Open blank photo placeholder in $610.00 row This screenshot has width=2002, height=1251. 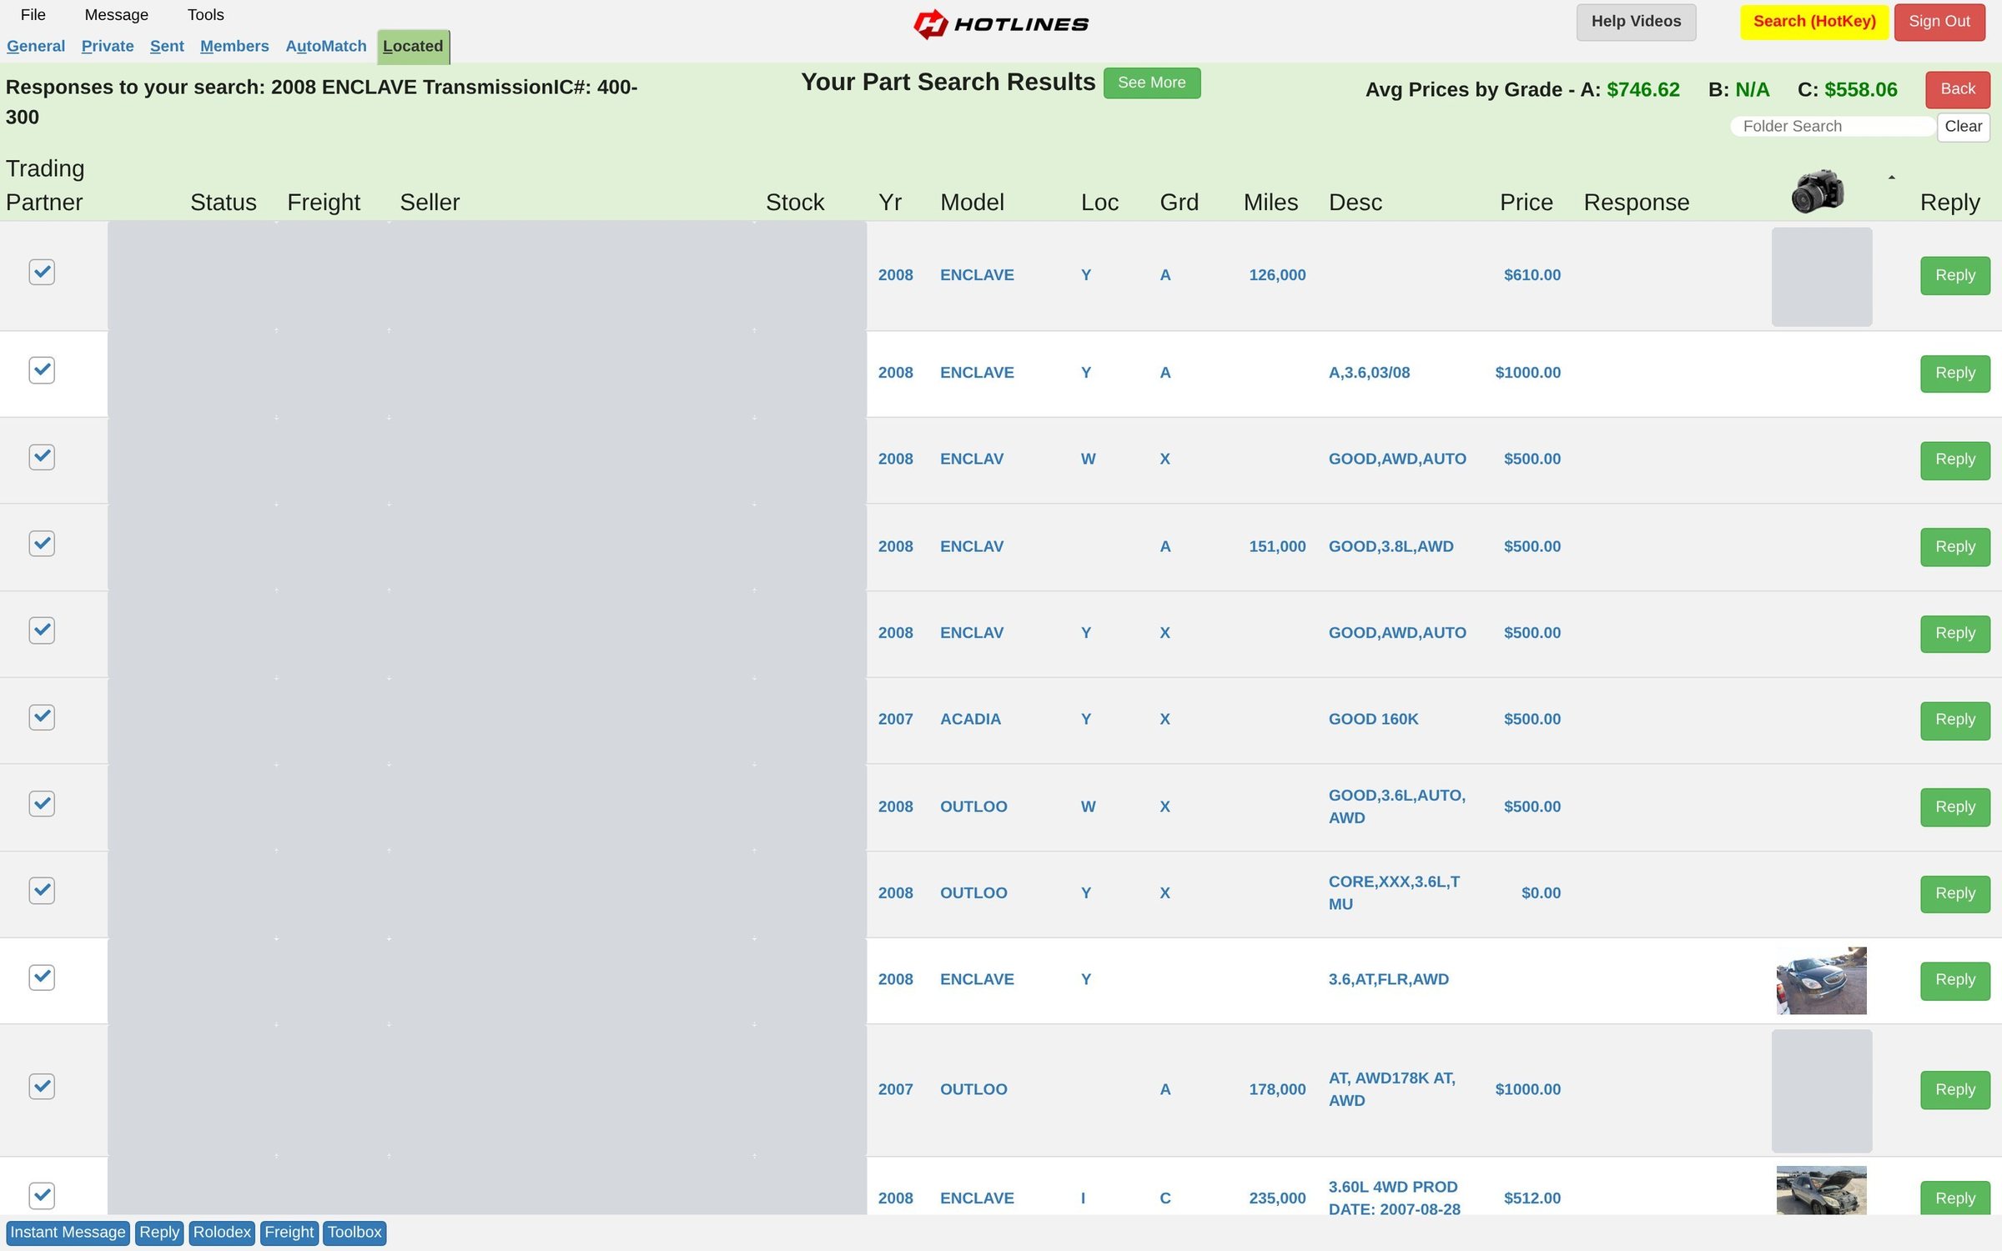click(1821, 277)
